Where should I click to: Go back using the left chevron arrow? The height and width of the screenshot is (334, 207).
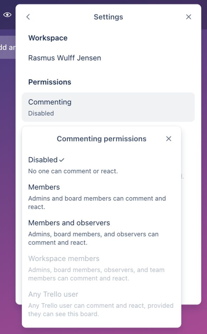click(28, 17)
